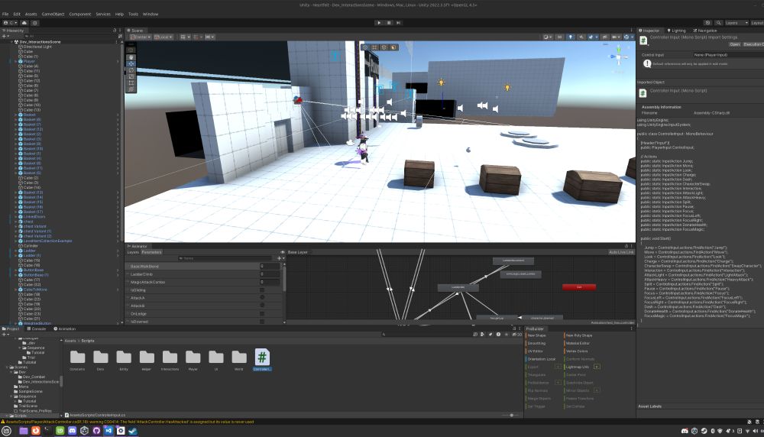Adjust the Project icon size slider

point(512,415)
